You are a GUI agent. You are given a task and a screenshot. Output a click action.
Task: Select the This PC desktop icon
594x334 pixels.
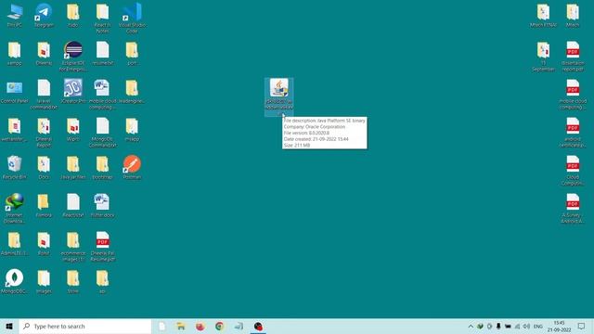coord(15,16)
